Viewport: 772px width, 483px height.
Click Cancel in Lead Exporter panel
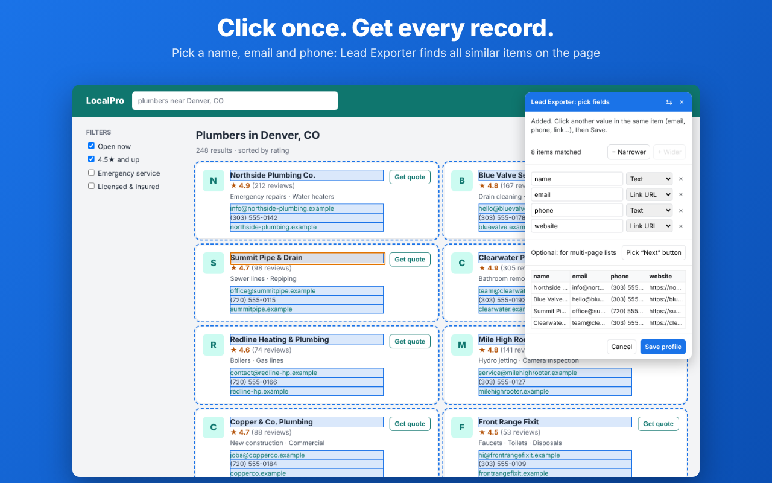(x=621, y=347)
